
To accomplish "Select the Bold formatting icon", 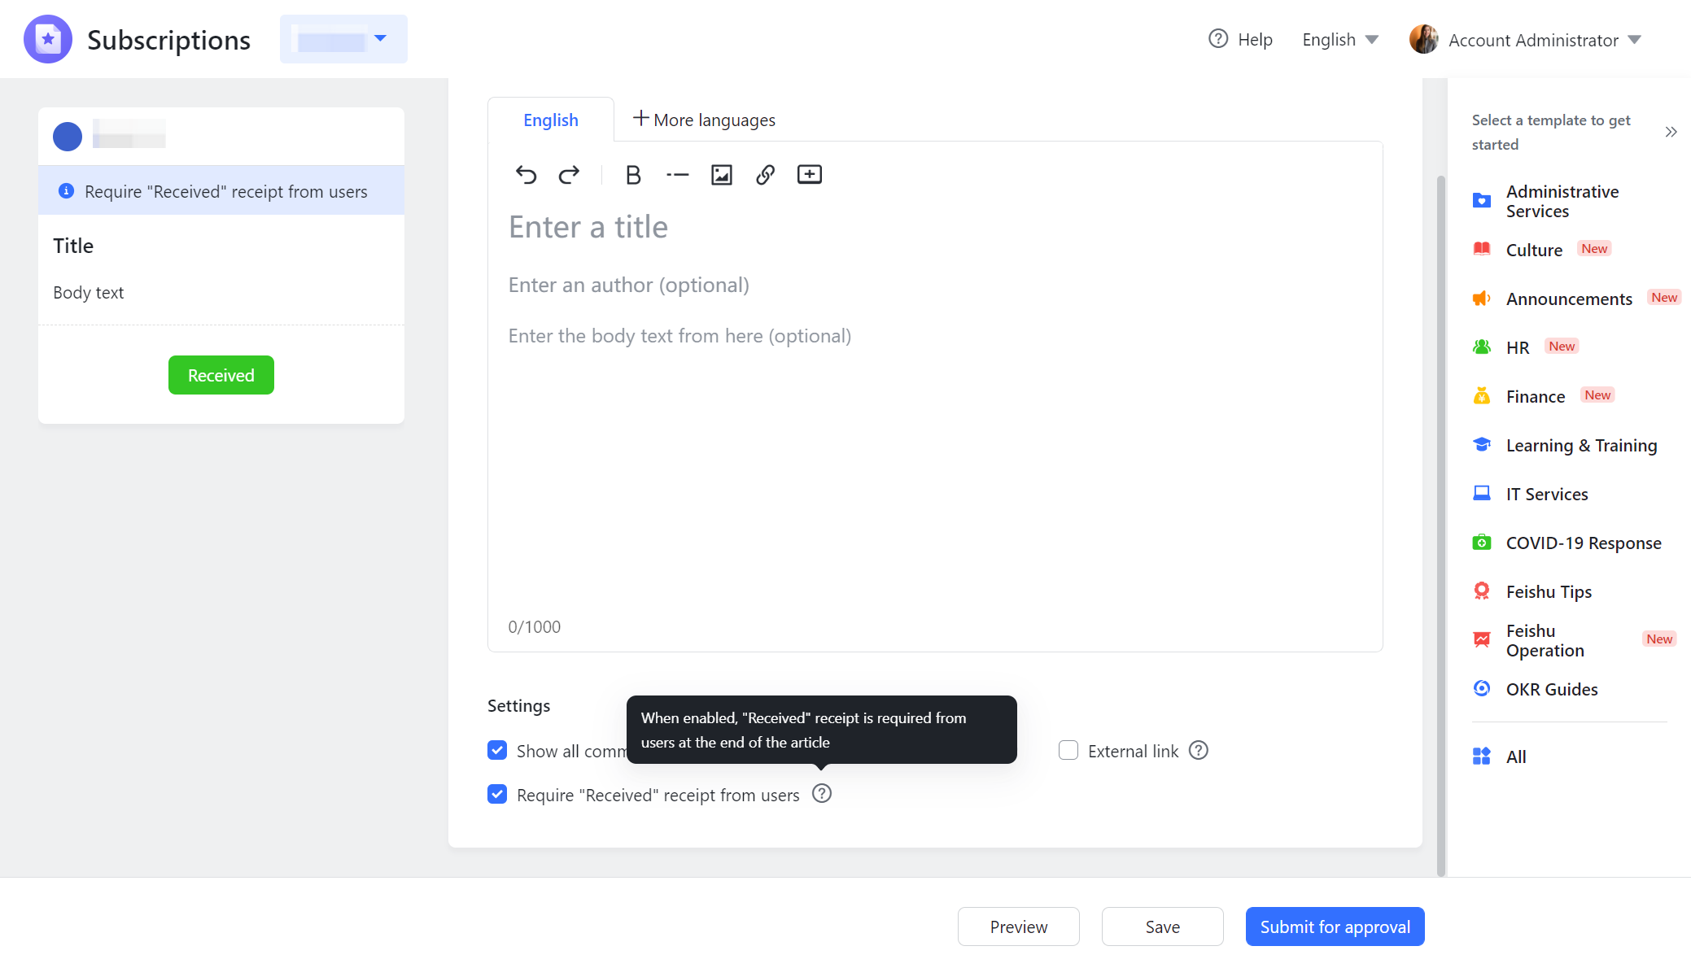I will 633,174.
